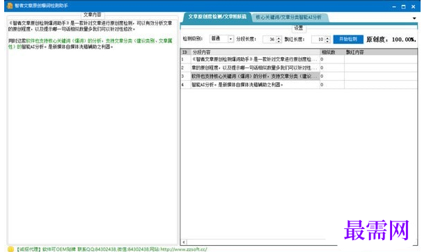The image size is (422, 252).
Task: Click the 相似数 cell of row 1
Action: (x=332, y=59)
